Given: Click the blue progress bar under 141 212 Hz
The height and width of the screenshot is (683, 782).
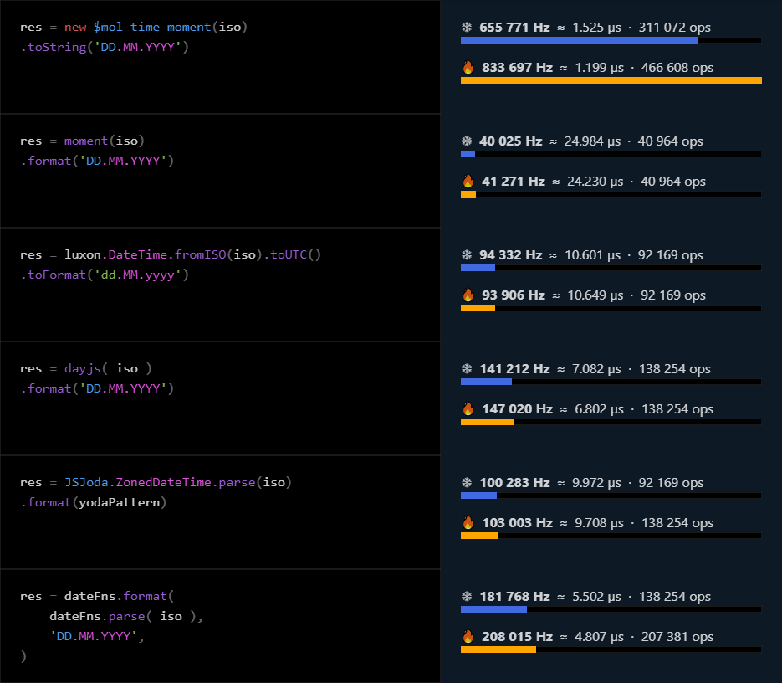Looking at the screenshot, I should (486, 382).
